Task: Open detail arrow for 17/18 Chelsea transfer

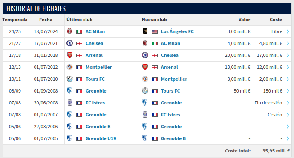Action: [x=288, y=55]
